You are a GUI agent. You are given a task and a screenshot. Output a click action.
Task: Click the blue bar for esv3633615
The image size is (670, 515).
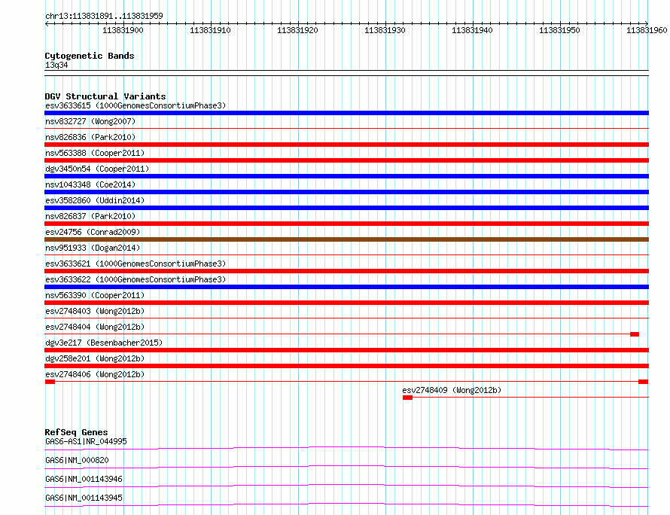346,113
